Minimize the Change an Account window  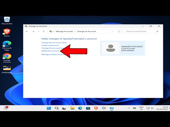coord(143,26)
